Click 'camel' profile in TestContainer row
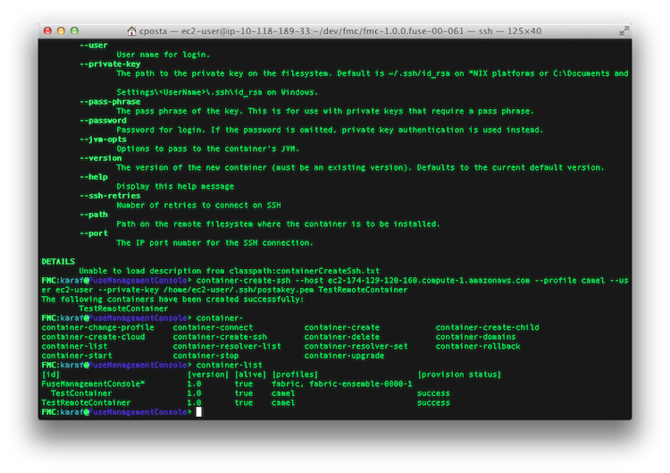Image resolution: width=670 pixels, height=473 pixels. click(x=283, y=393)
